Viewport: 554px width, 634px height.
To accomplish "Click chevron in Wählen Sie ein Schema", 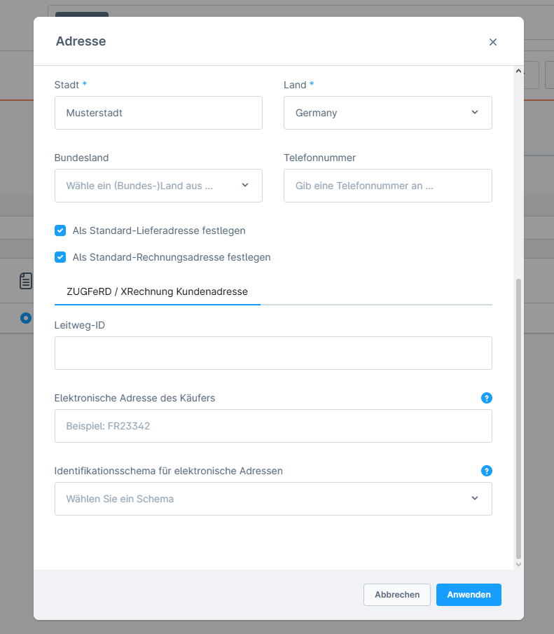I will (475, 498).
